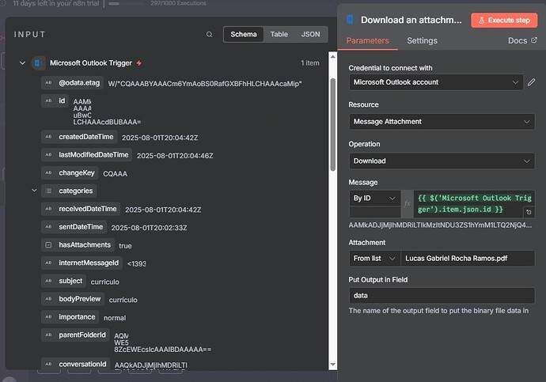Select the subject field pill
This screenshot has width=546, height=382.
64,281
